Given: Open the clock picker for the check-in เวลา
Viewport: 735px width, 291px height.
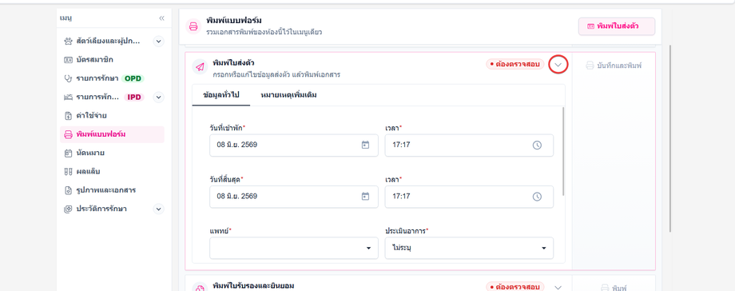Looking at the screenshot, I should (537, 145).
